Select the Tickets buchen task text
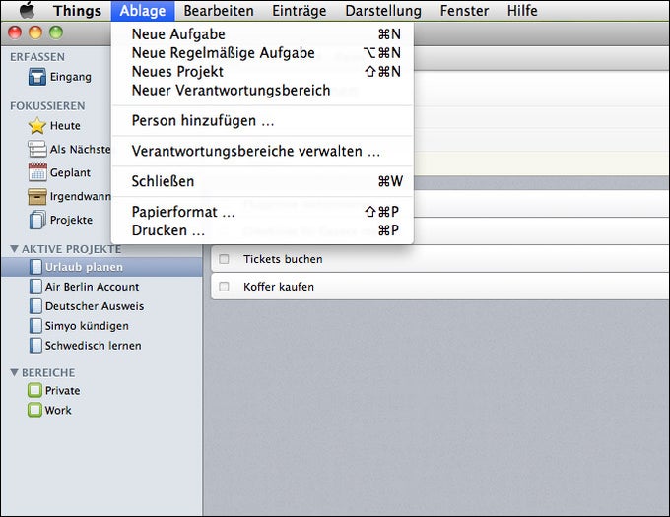This screenshot has width=670, height=517. [x=283, y=259]
